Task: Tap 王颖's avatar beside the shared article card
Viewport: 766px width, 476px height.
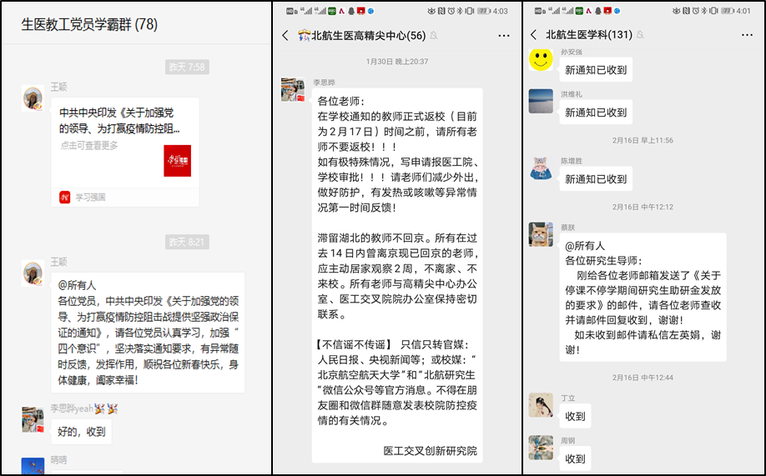Action: coord(33,98)
